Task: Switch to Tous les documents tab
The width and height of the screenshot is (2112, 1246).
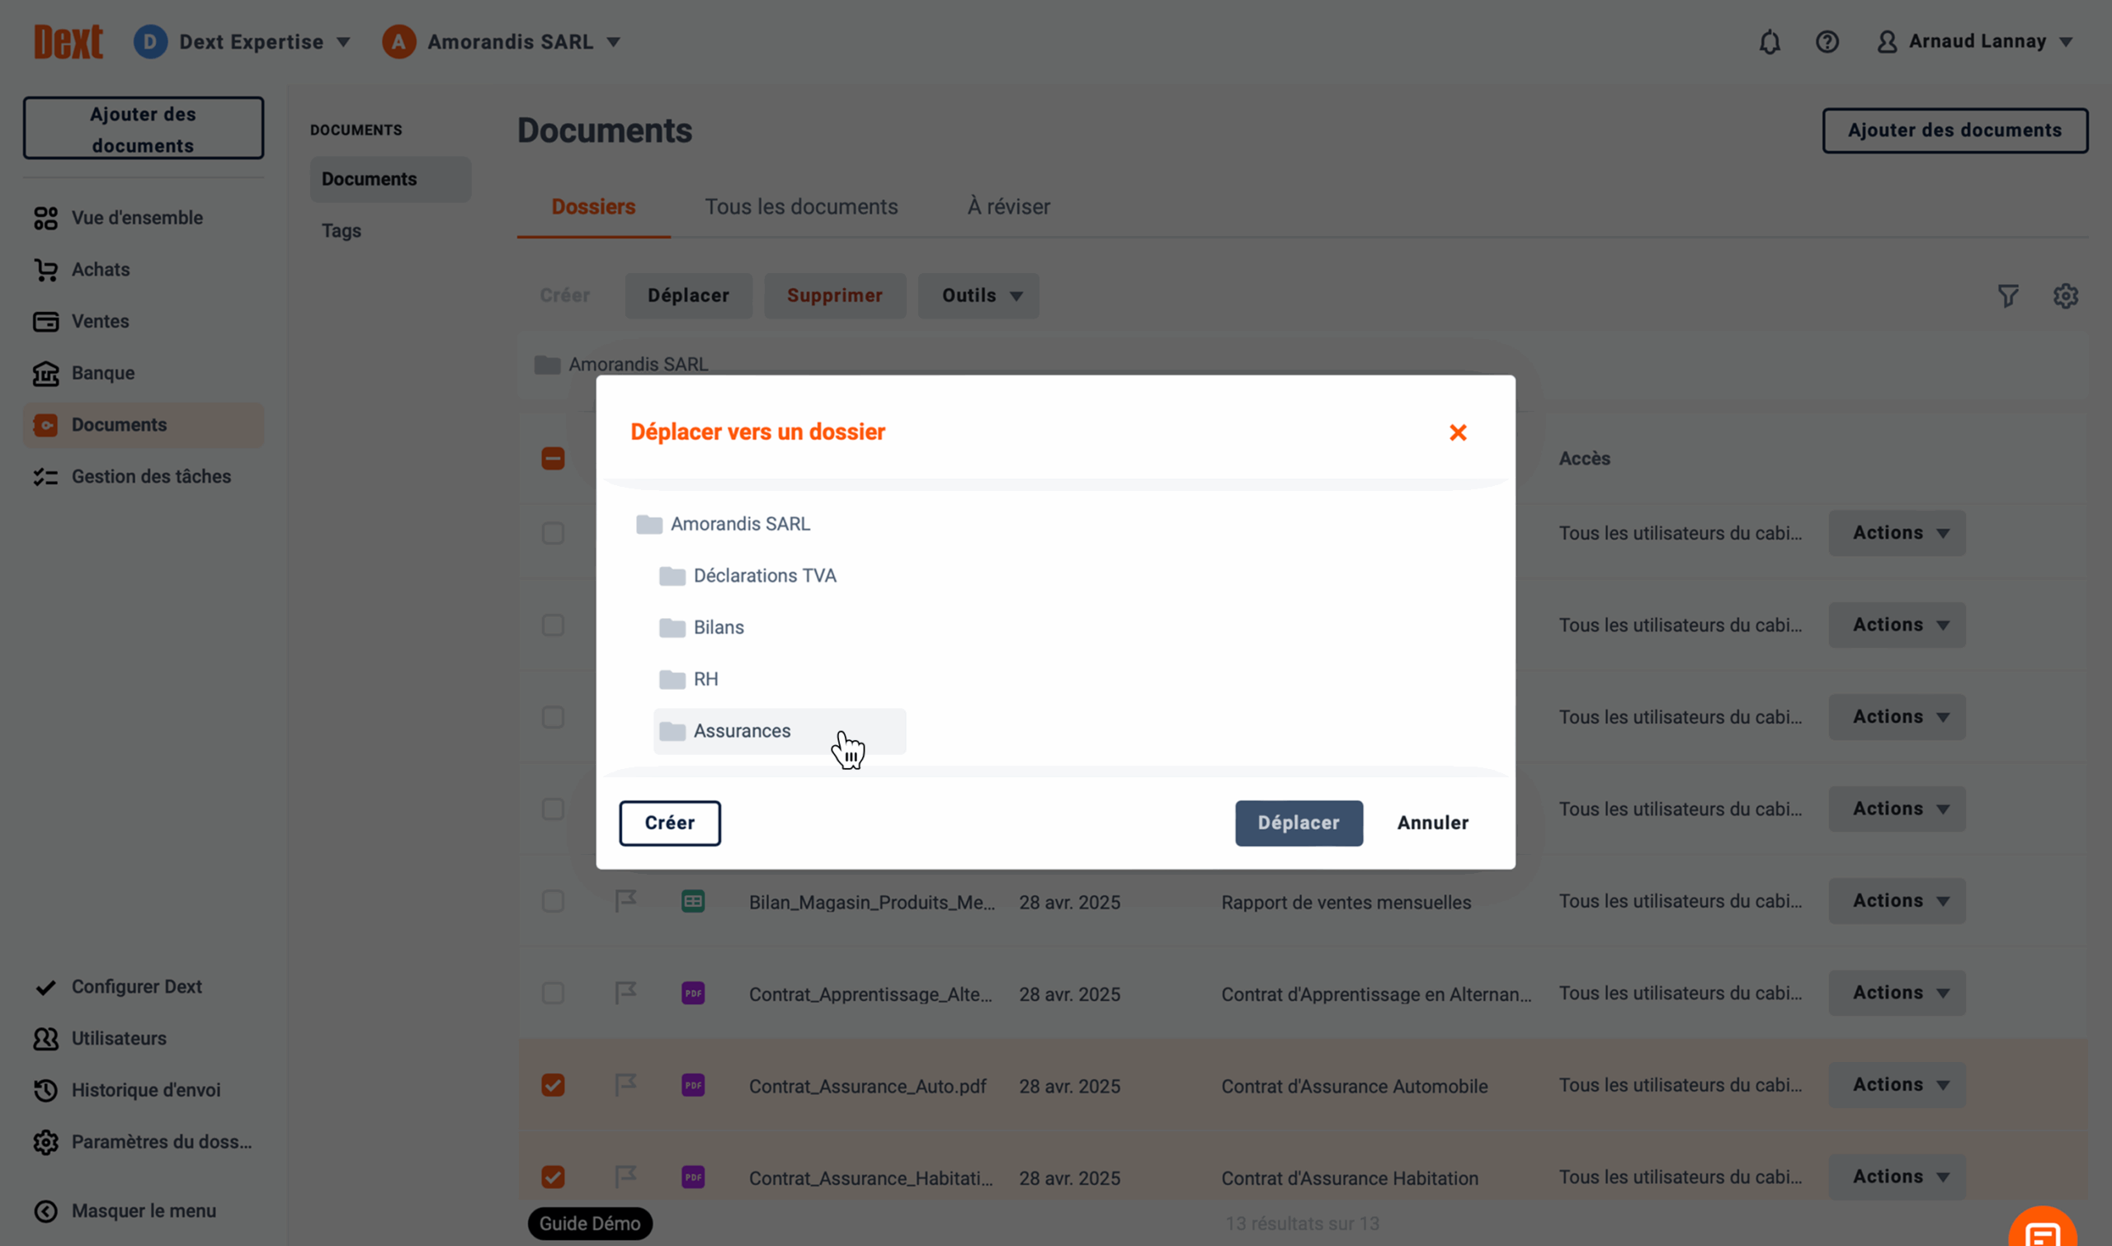Action: point(801,206)
